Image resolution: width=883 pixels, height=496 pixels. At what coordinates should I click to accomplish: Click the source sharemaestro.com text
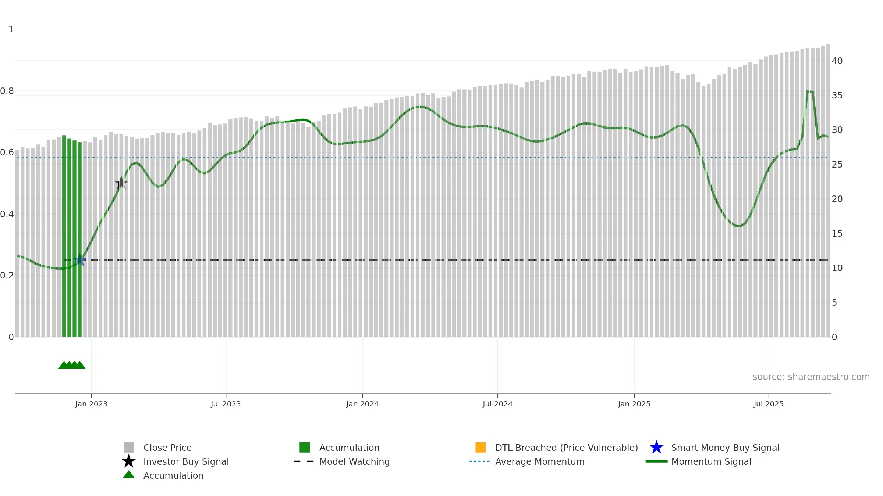point(811,377)
